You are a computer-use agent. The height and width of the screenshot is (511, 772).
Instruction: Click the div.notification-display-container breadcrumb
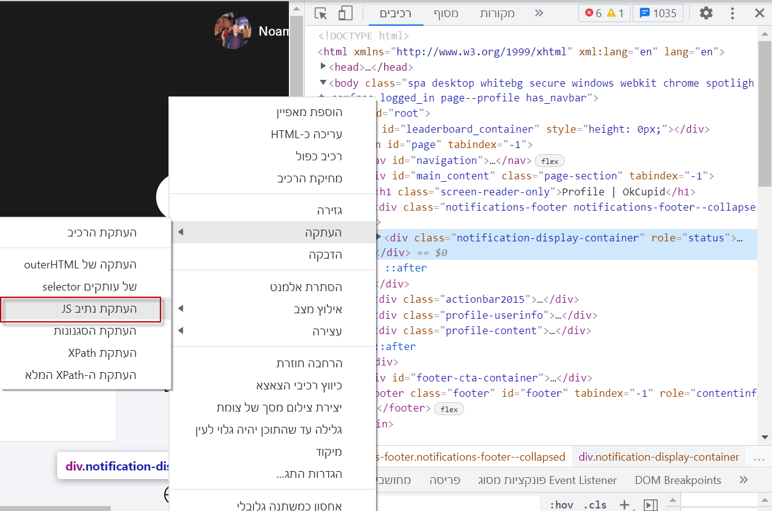pos(658,456)
